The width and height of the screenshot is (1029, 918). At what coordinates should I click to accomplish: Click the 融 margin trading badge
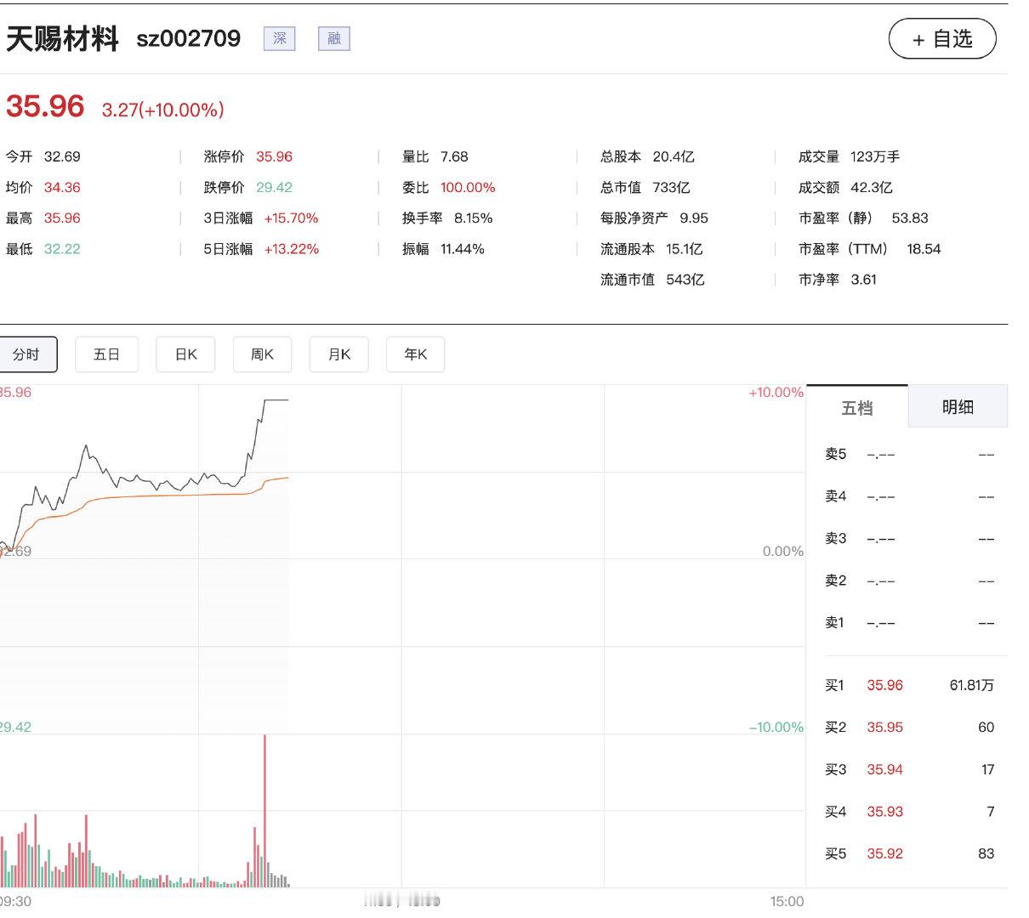click(x=334, y=39)
